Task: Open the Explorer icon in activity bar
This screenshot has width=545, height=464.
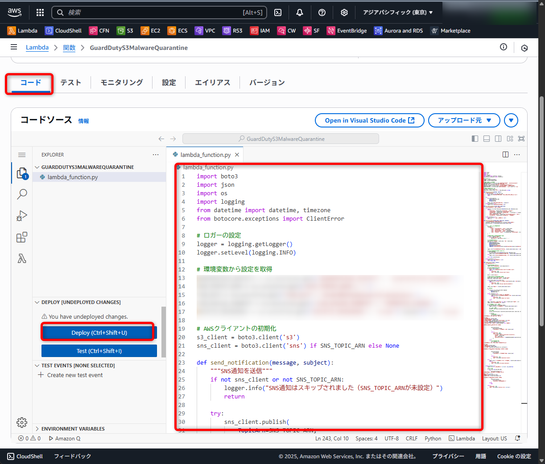Action: pyautogui.click(x=21, y=173)
